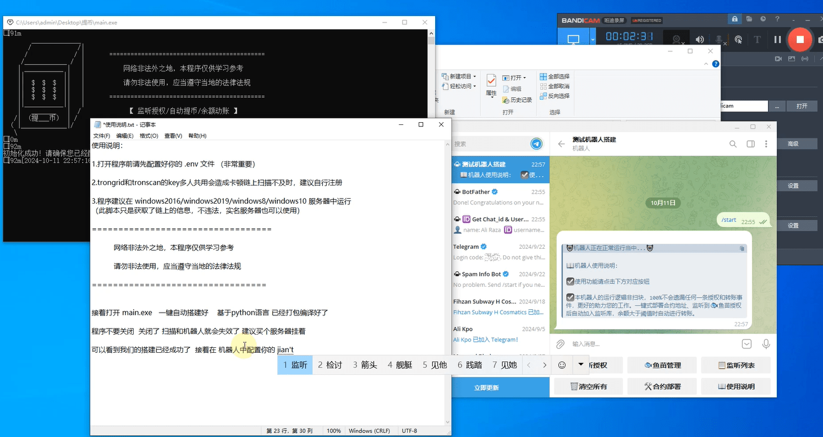823x437 pixels.
Task: Select IME candidate 1 监听
Action: [295, 364]
